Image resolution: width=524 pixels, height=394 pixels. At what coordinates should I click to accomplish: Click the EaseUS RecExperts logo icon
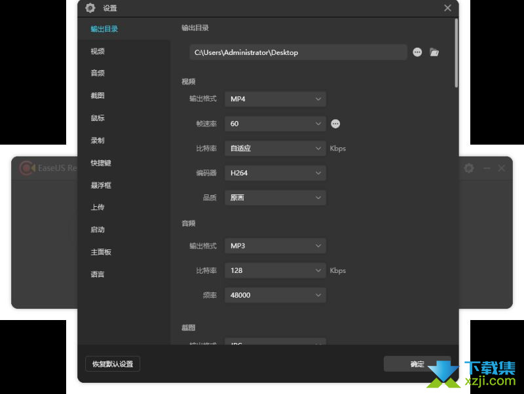tap(27, 168)
